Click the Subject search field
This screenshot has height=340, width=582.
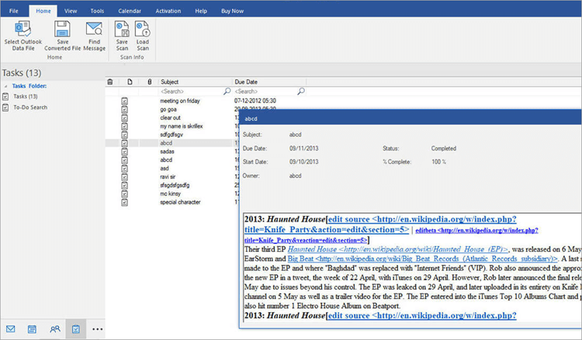coord(190,91)
